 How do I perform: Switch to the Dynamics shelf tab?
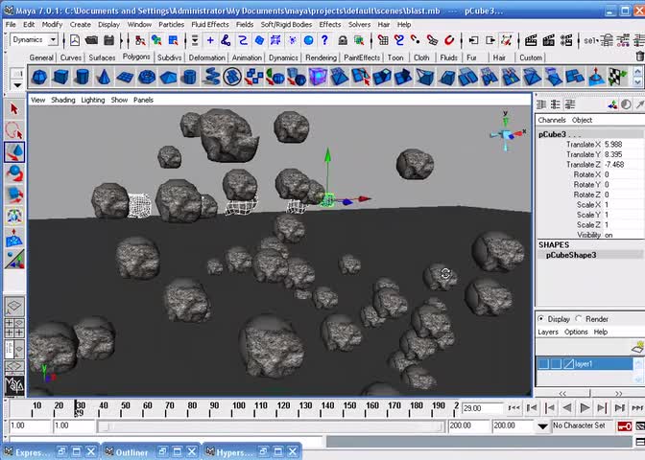[283, 57]
